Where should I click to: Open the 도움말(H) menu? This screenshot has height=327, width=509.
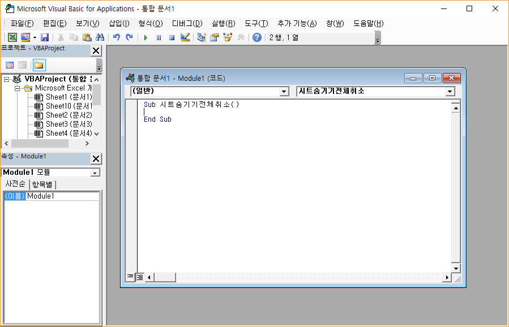pyautogui.click(x=369, y=23)
